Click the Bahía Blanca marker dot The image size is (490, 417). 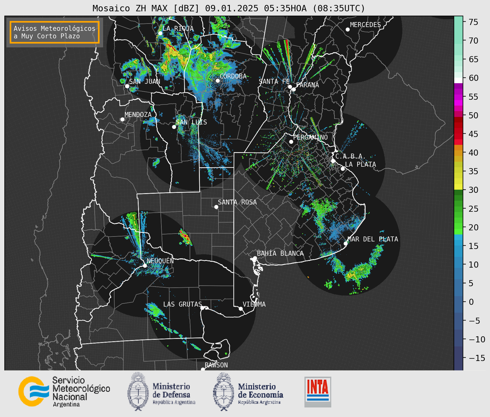click(255, 258)
